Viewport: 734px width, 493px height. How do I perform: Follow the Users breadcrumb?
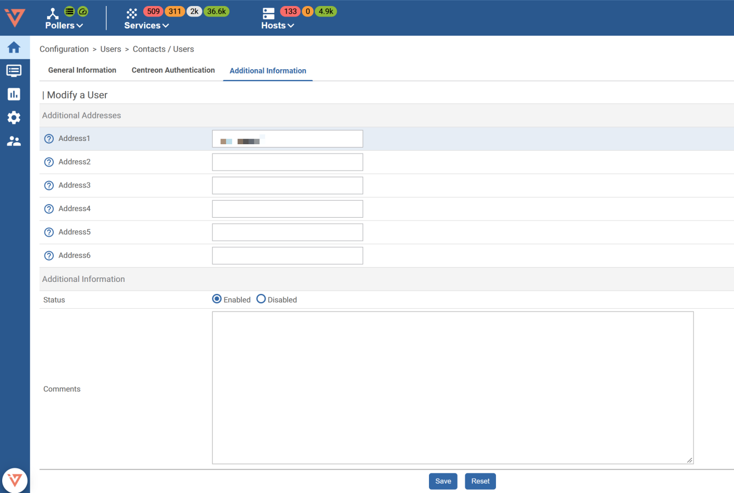pos(111,49)
